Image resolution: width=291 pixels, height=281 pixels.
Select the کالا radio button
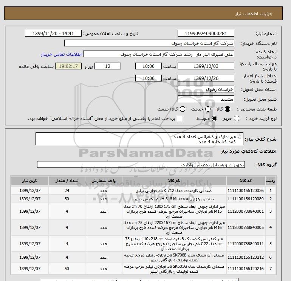228,109
